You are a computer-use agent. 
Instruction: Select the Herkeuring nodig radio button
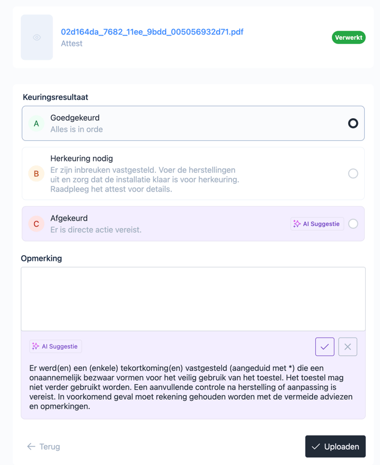click(353, 174)
